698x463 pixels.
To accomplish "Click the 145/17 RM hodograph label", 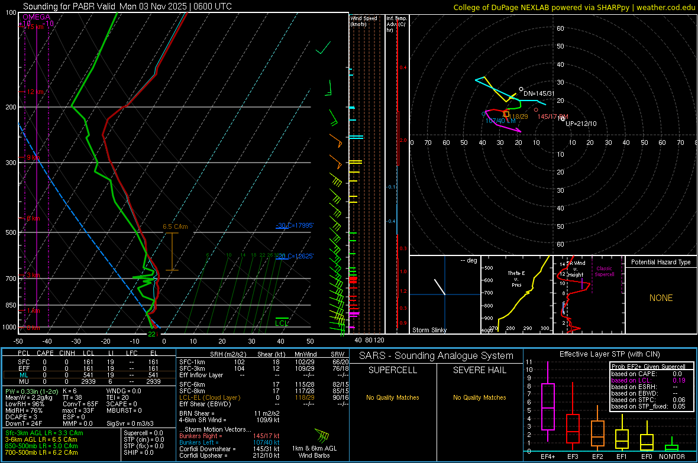I will pyautogui.click(x=553, y=116).
